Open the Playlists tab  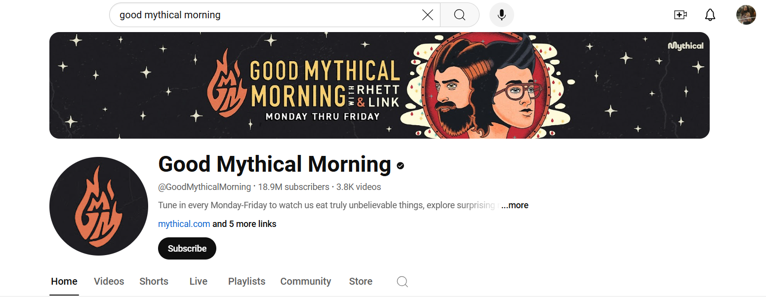[x=246, y=281]
